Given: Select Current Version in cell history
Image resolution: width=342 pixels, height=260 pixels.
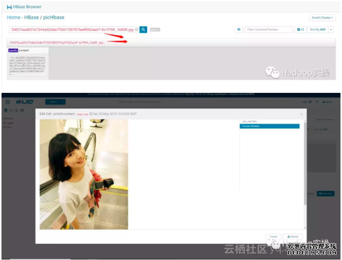Looking at the screenshot, I should click(x=270, y=126).
